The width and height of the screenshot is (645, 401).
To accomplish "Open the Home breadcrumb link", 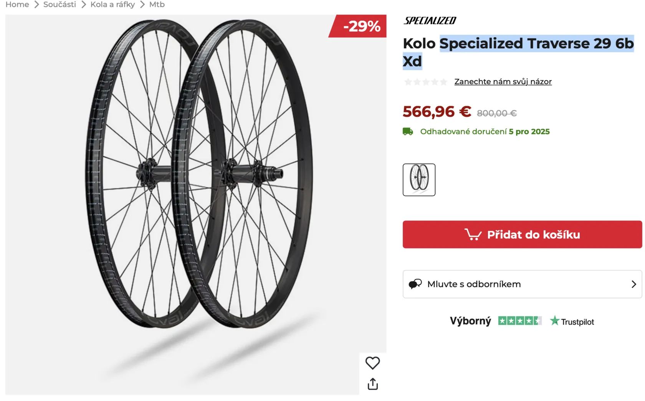I will tap(17, 5).
